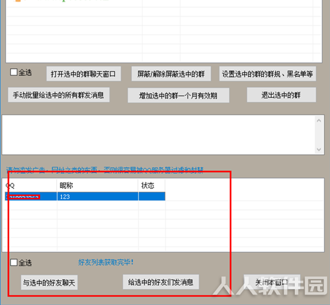Select the friend row with nickname 123
330x305 pixels.
pos(85,196)
